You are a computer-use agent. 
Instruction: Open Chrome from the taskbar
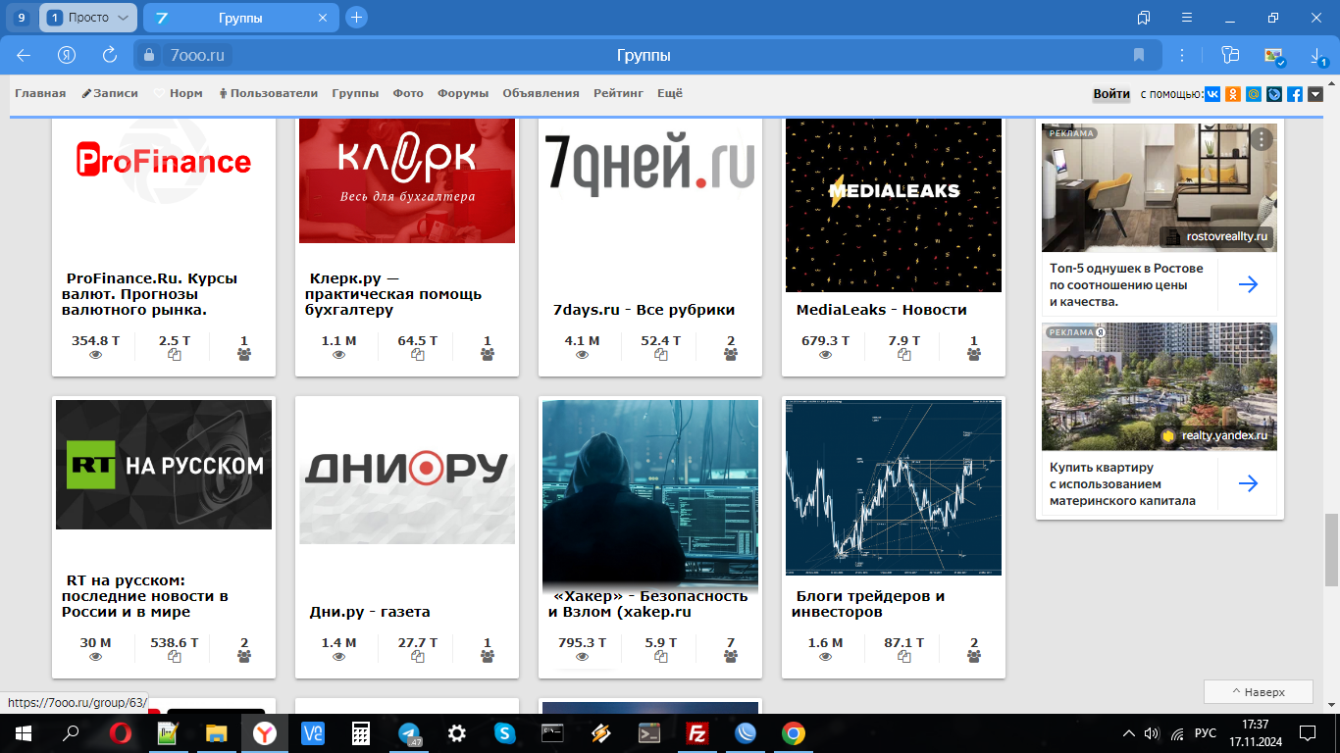coord(794,733)
